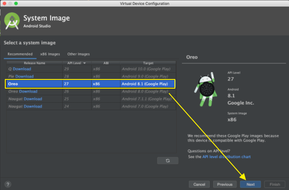
Task: Click the Oreo heading in details panel
Action: tap(192, 57)
